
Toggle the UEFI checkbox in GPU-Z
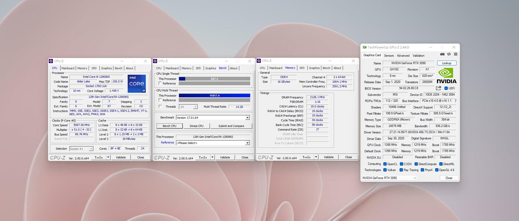[446, 88]
